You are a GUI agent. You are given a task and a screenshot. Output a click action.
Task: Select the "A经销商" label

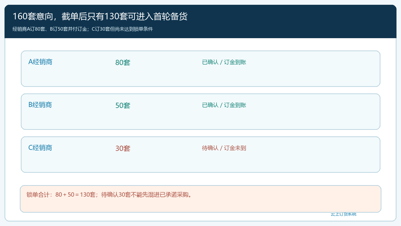tap(40, 62)
